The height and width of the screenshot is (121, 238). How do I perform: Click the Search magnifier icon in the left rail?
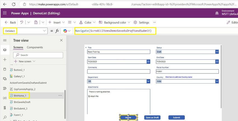(x=5, y=117)
